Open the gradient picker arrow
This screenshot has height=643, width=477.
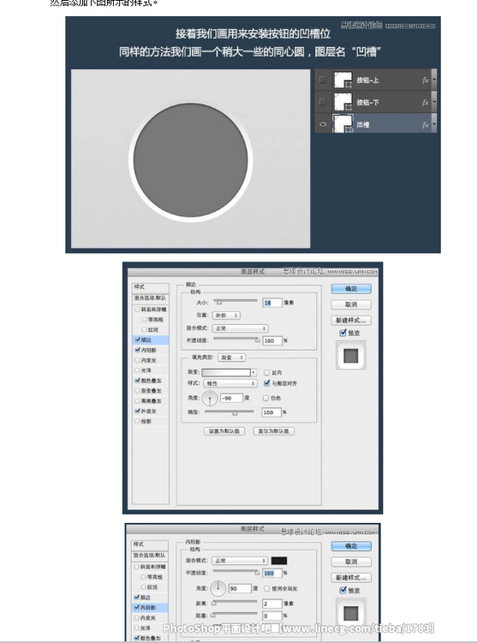coord(253,372)
